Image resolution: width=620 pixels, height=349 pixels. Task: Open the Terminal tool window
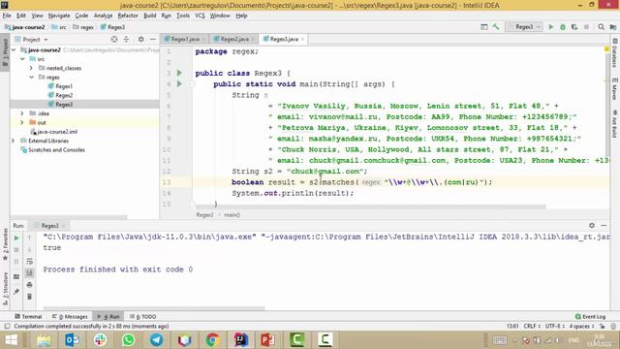click(x=28, y=317)
